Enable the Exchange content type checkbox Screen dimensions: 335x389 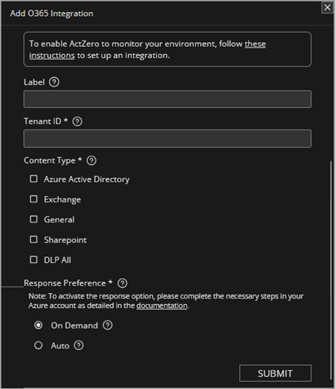(34, 199)
